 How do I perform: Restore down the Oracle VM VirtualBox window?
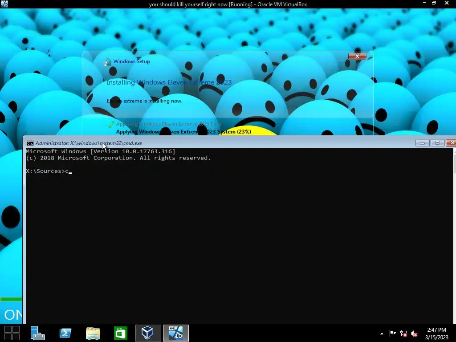point(434,3)
